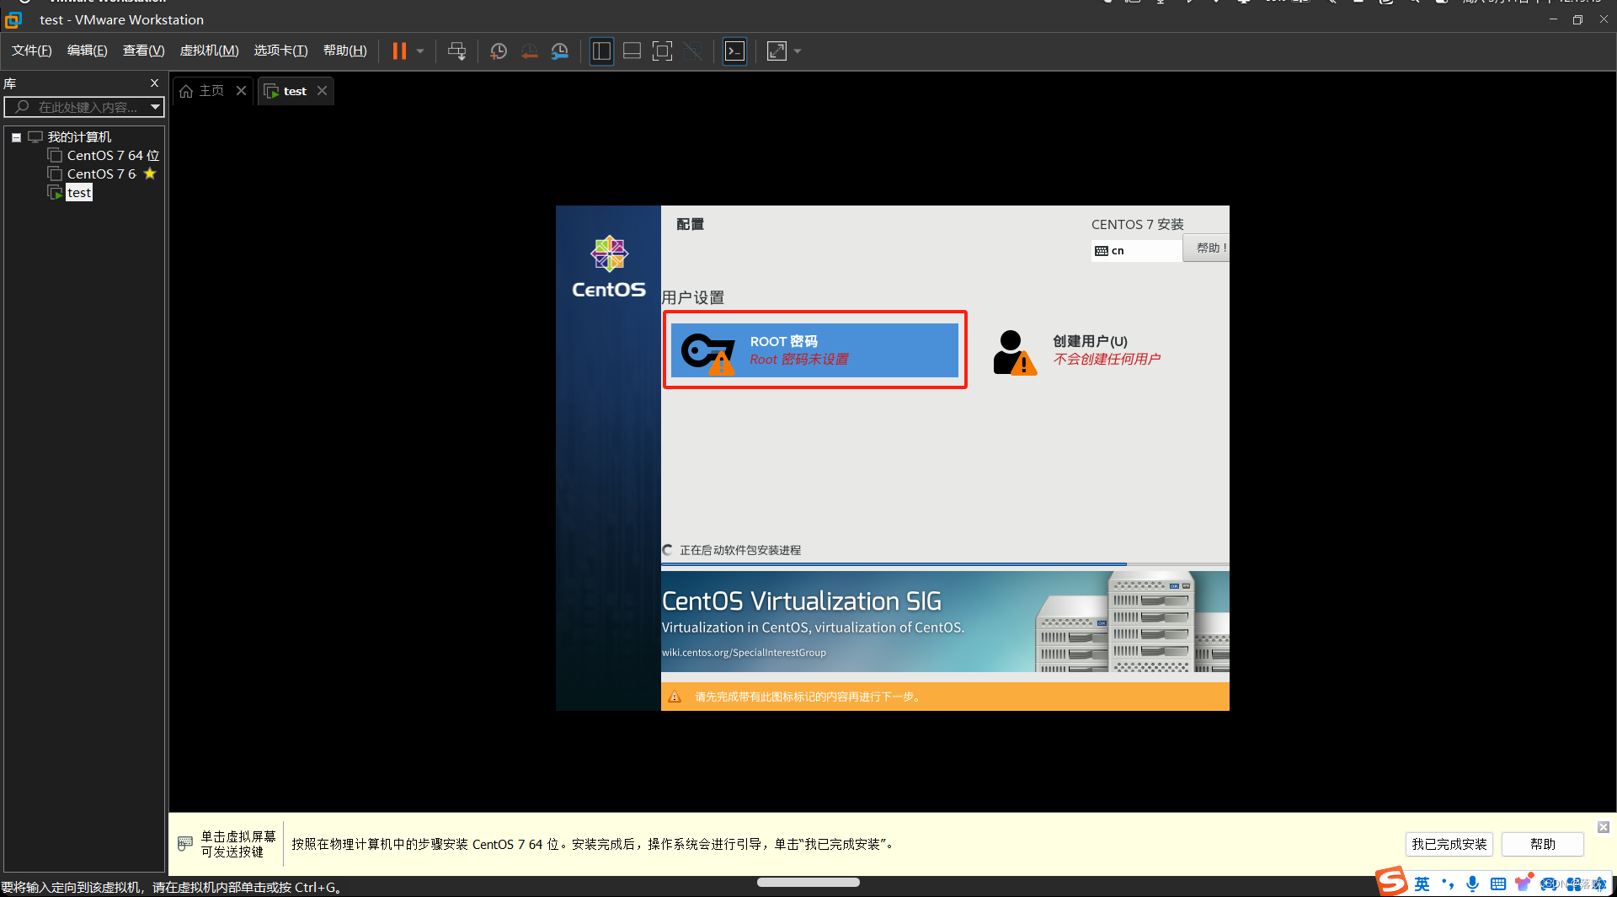
Task: Click the wiki.centos.org link in banner
Action: coord(744,653)
